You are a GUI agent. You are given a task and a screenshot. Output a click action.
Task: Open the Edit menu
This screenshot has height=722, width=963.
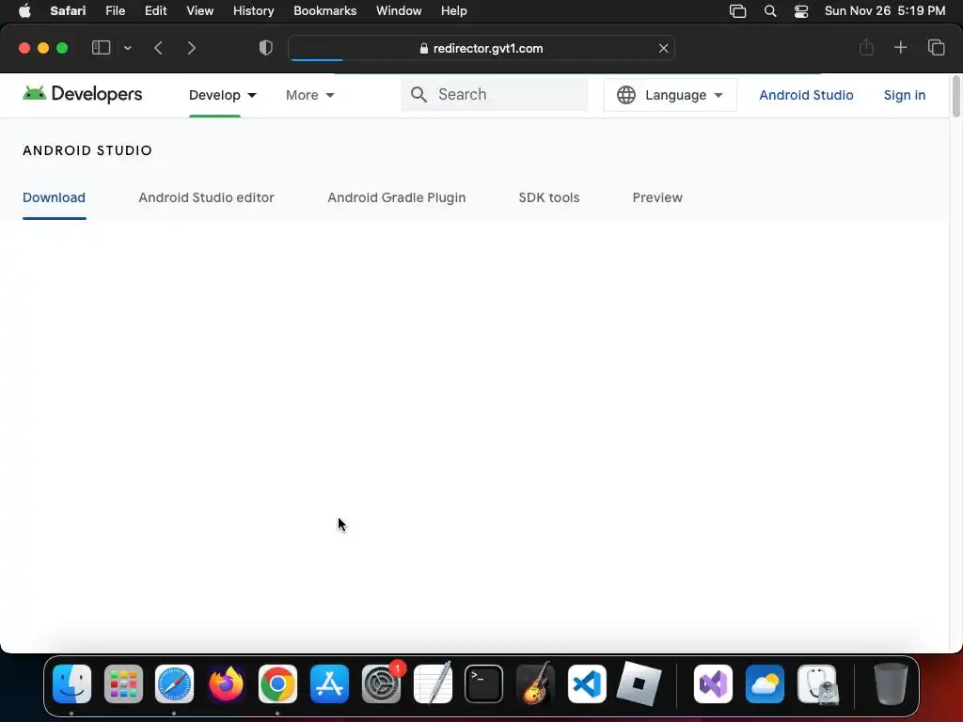point(155,11)
